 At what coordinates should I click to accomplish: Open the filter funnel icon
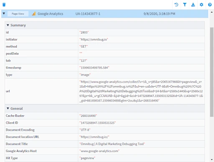[185, 5]
